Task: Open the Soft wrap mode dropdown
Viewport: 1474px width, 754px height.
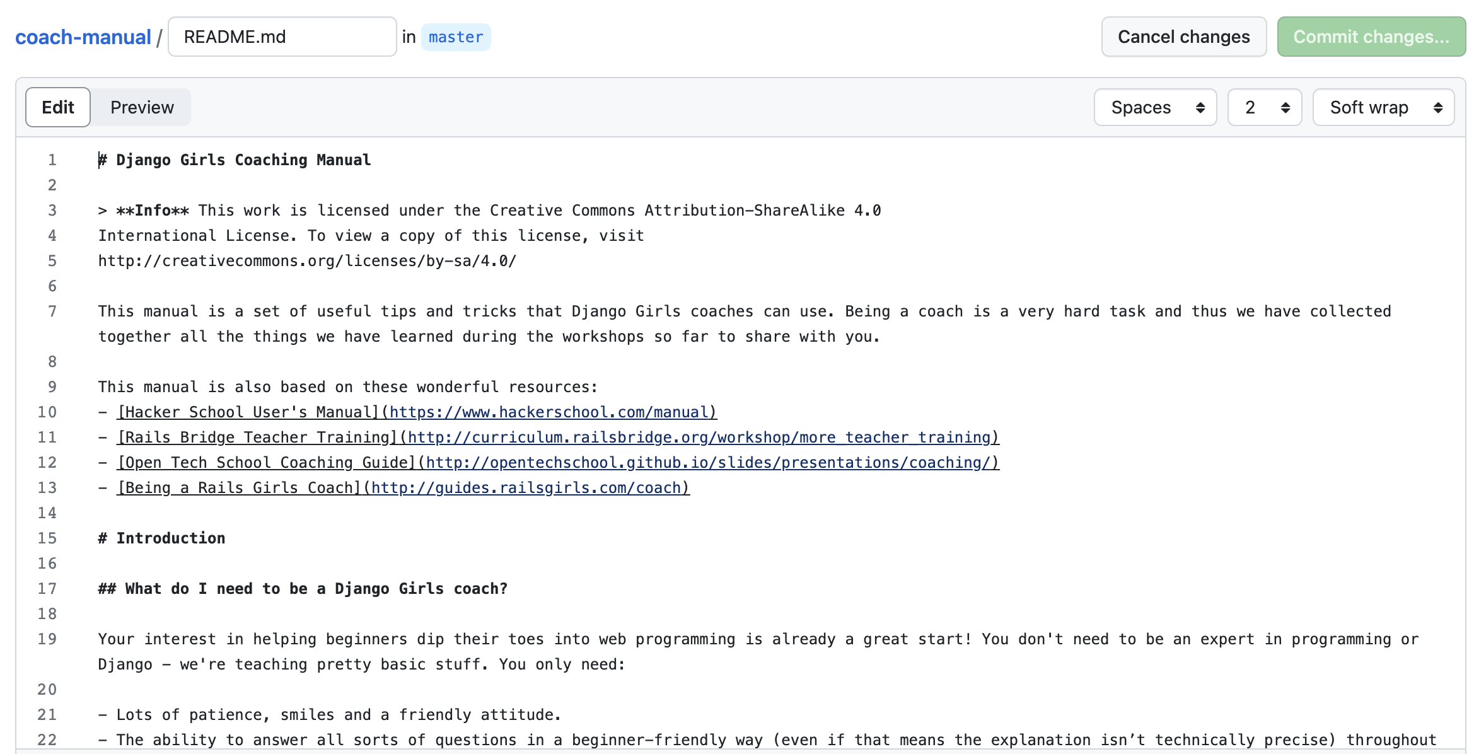Action: 1383,107
